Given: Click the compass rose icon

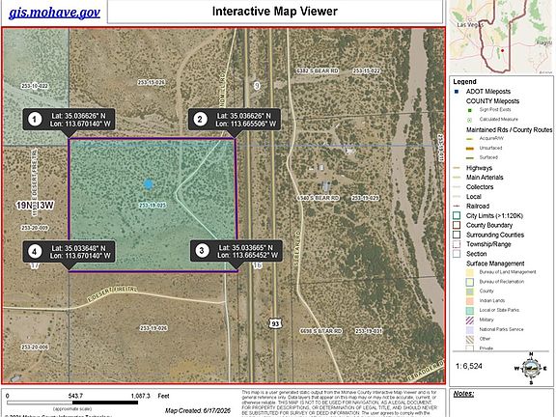Looking at the screenshot, I should coord(531,369).
